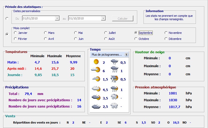Select Décembre month option
Viewport: 208px width, 128px height.
point(173,39)
